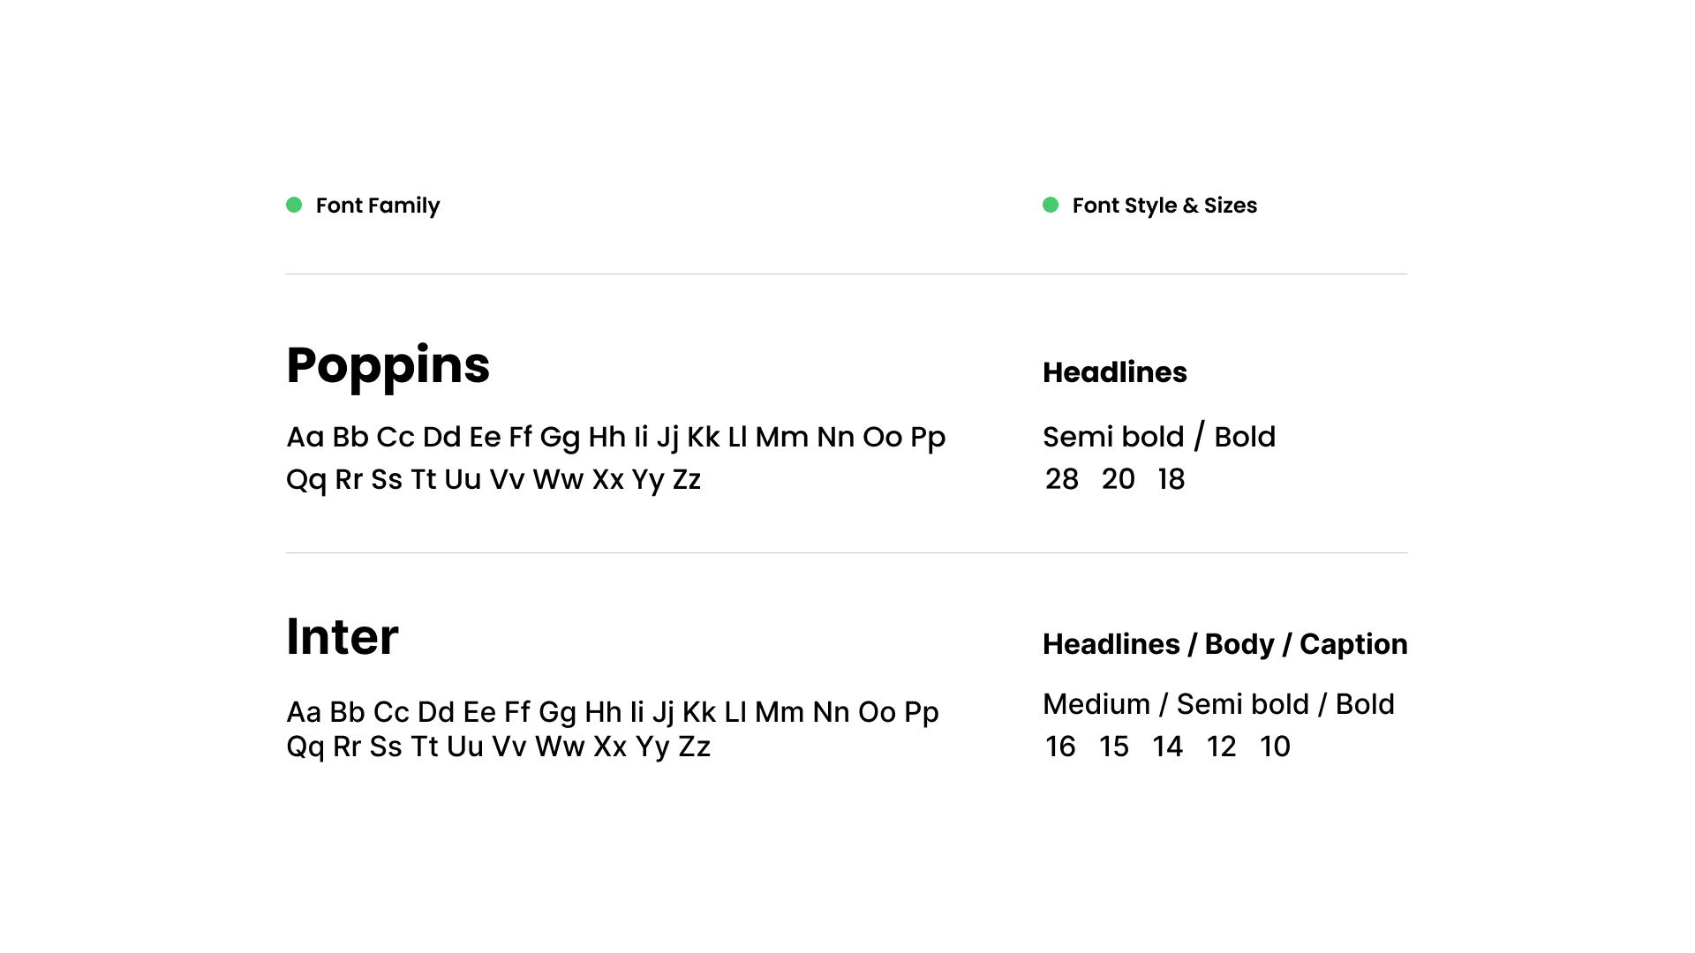The width and height of the screenshot is (1695, 953).
Task: Select 'Medium / Semi bold / Bold' text
Action: coord(1219,704)
